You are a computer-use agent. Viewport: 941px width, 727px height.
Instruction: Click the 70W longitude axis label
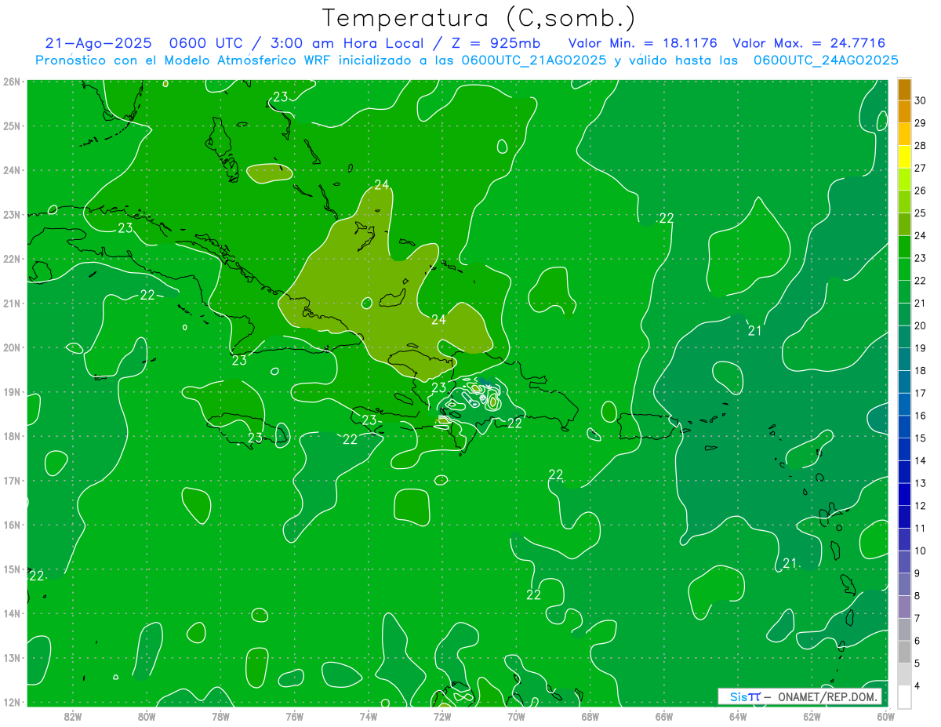(x=516, y=716)
